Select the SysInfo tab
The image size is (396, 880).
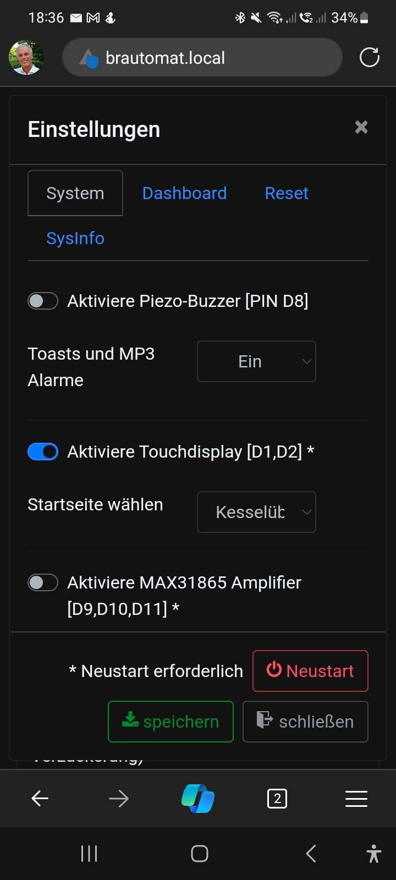[75, 238]
